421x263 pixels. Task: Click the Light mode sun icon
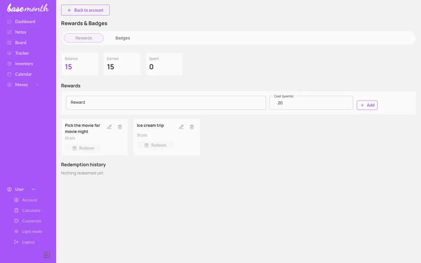(x=16, y=231)
